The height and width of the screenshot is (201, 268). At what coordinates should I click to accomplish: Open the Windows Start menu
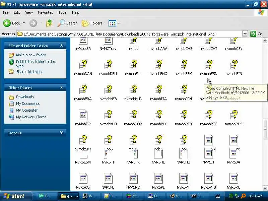point(15,196)
